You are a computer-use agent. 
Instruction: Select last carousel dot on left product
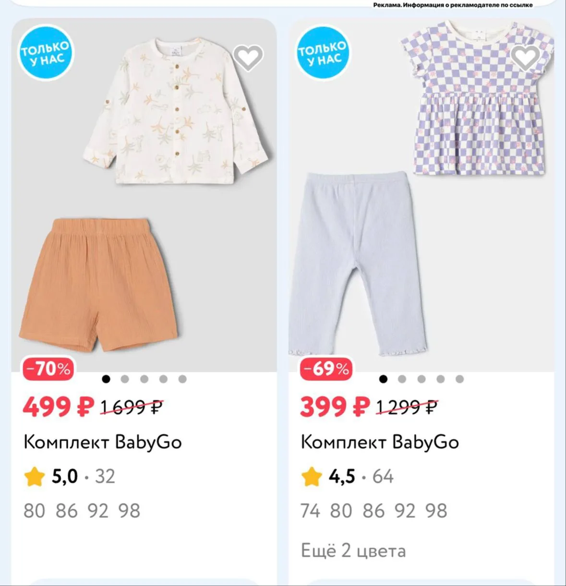182,379
